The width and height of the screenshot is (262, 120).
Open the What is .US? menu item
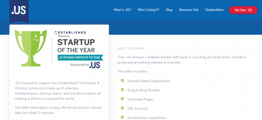[x=122, y=10]
